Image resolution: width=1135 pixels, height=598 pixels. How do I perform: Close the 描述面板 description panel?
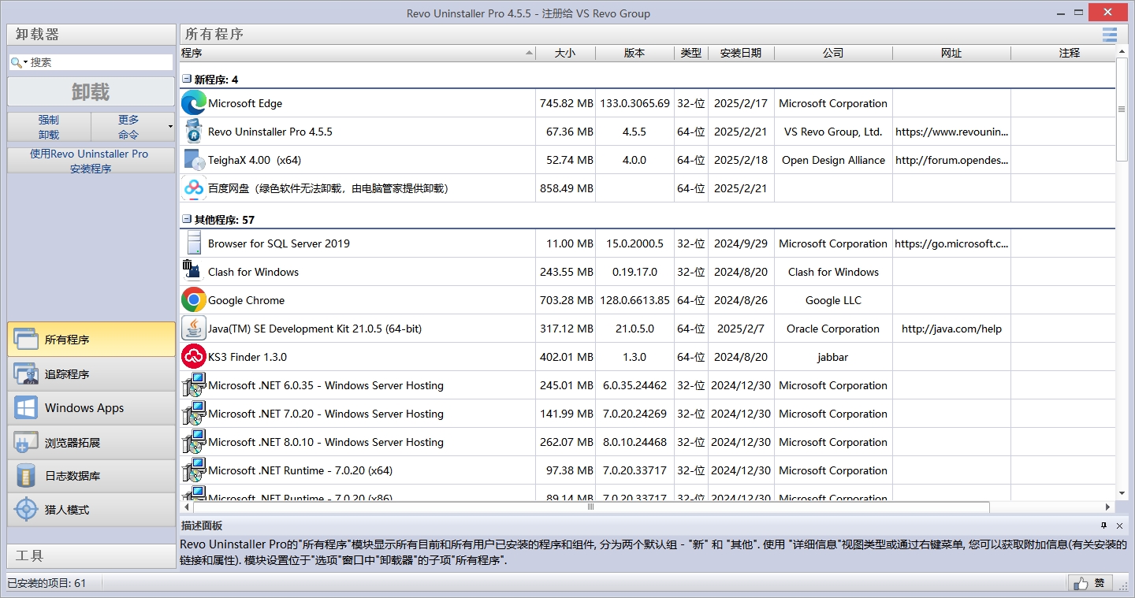(1120, 526)
